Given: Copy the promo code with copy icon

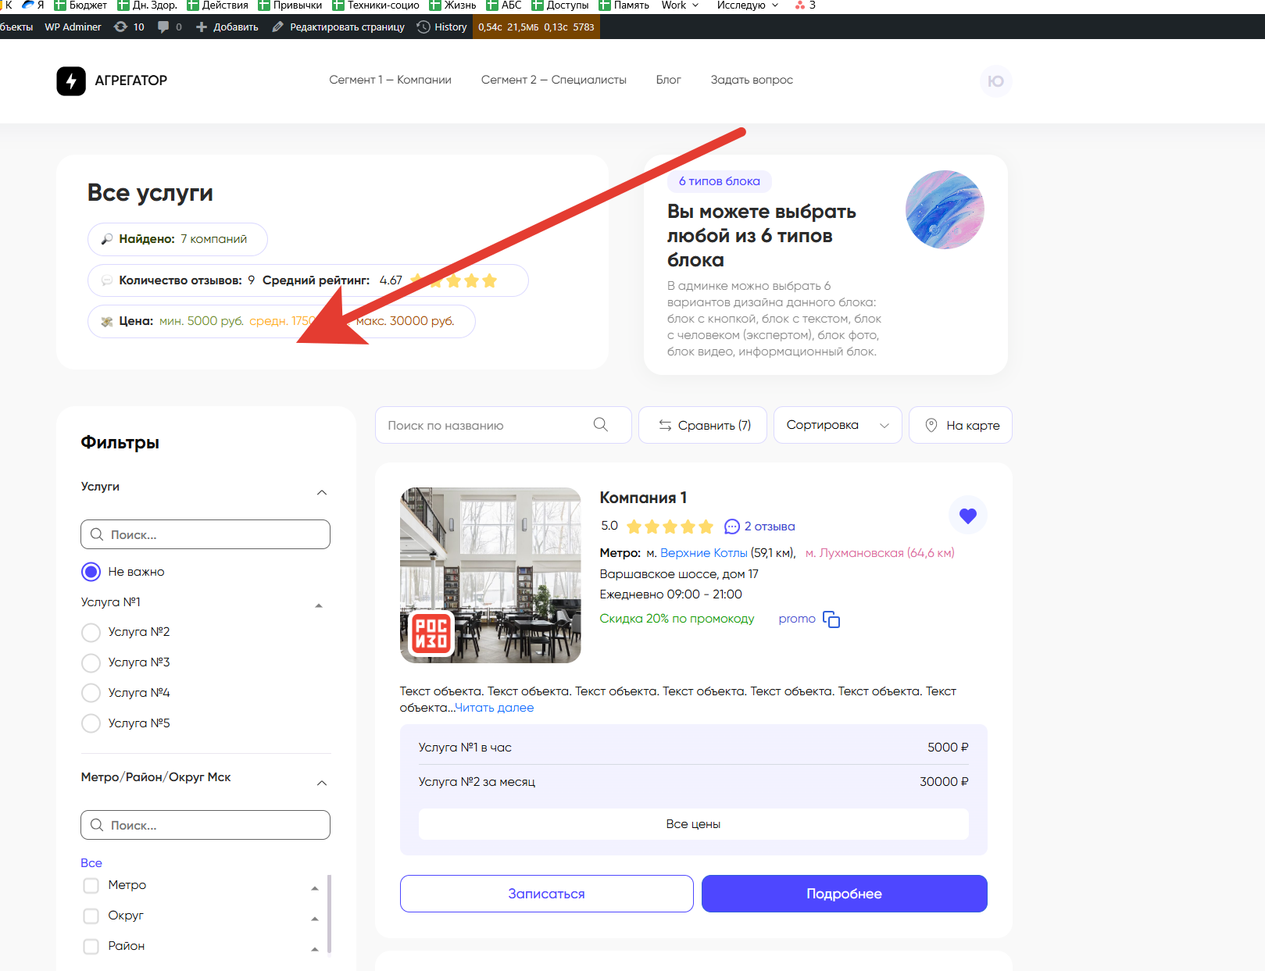Looking at the screenshot, I should 831,619.
